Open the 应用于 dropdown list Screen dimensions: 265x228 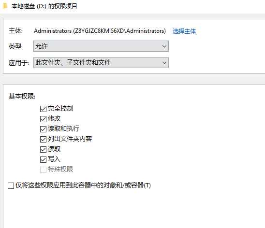pos(101,63)
